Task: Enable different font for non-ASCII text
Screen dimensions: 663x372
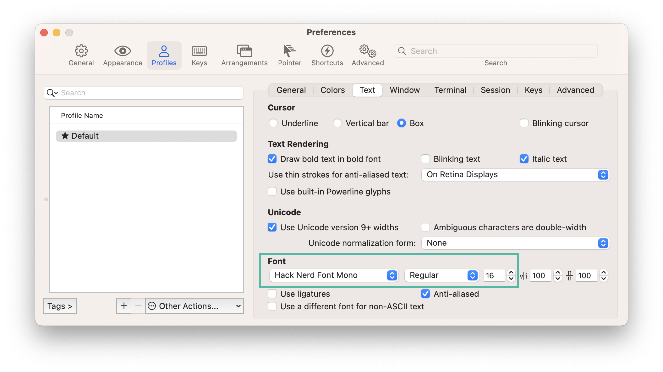Action: point(272,306)
